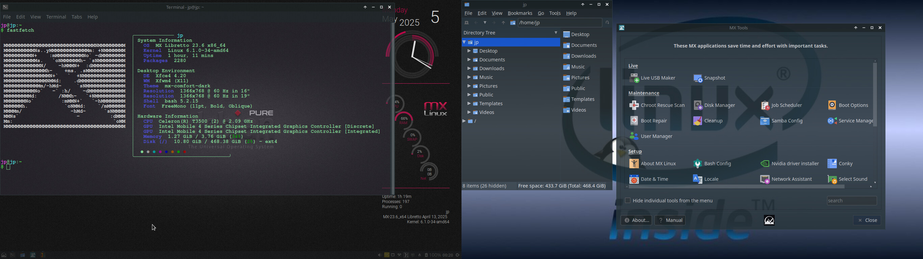Viewport: 923px width, 259px height.
Task: Open Bookmarks menu in file manager
Action: pos(520,13)
